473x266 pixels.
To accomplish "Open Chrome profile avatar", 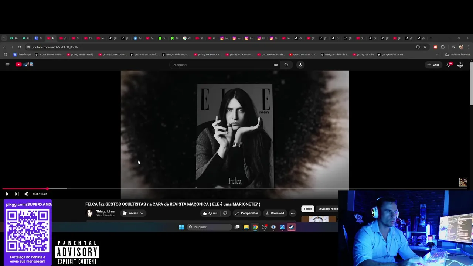I will click(461, 47).
